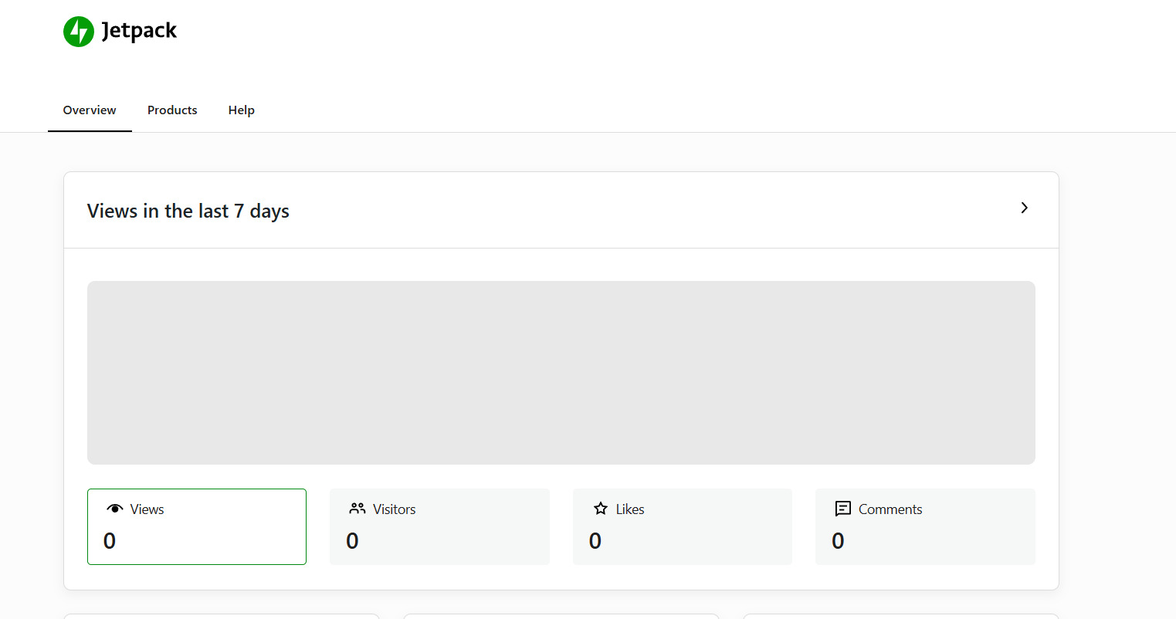Go to the Help tab
1176x619 pixels.
click(241, 110)
